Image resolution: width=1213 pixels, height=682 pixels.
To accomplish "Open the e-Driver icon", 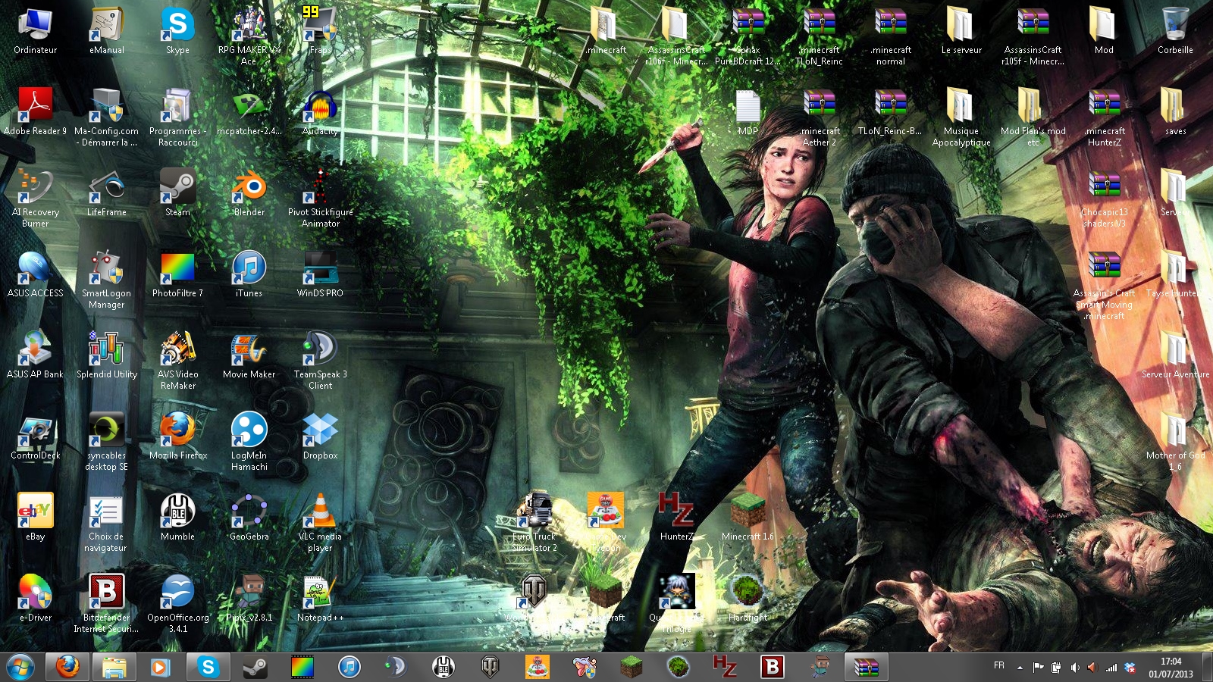I will 35,598.
